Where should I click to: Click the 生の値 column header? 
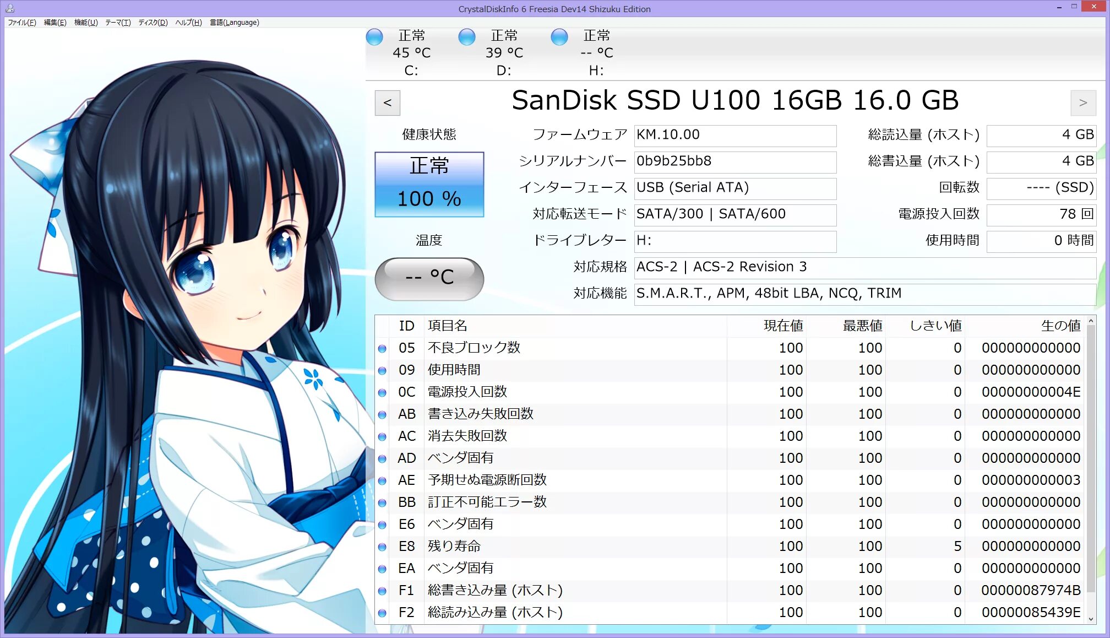[1025, 326]
